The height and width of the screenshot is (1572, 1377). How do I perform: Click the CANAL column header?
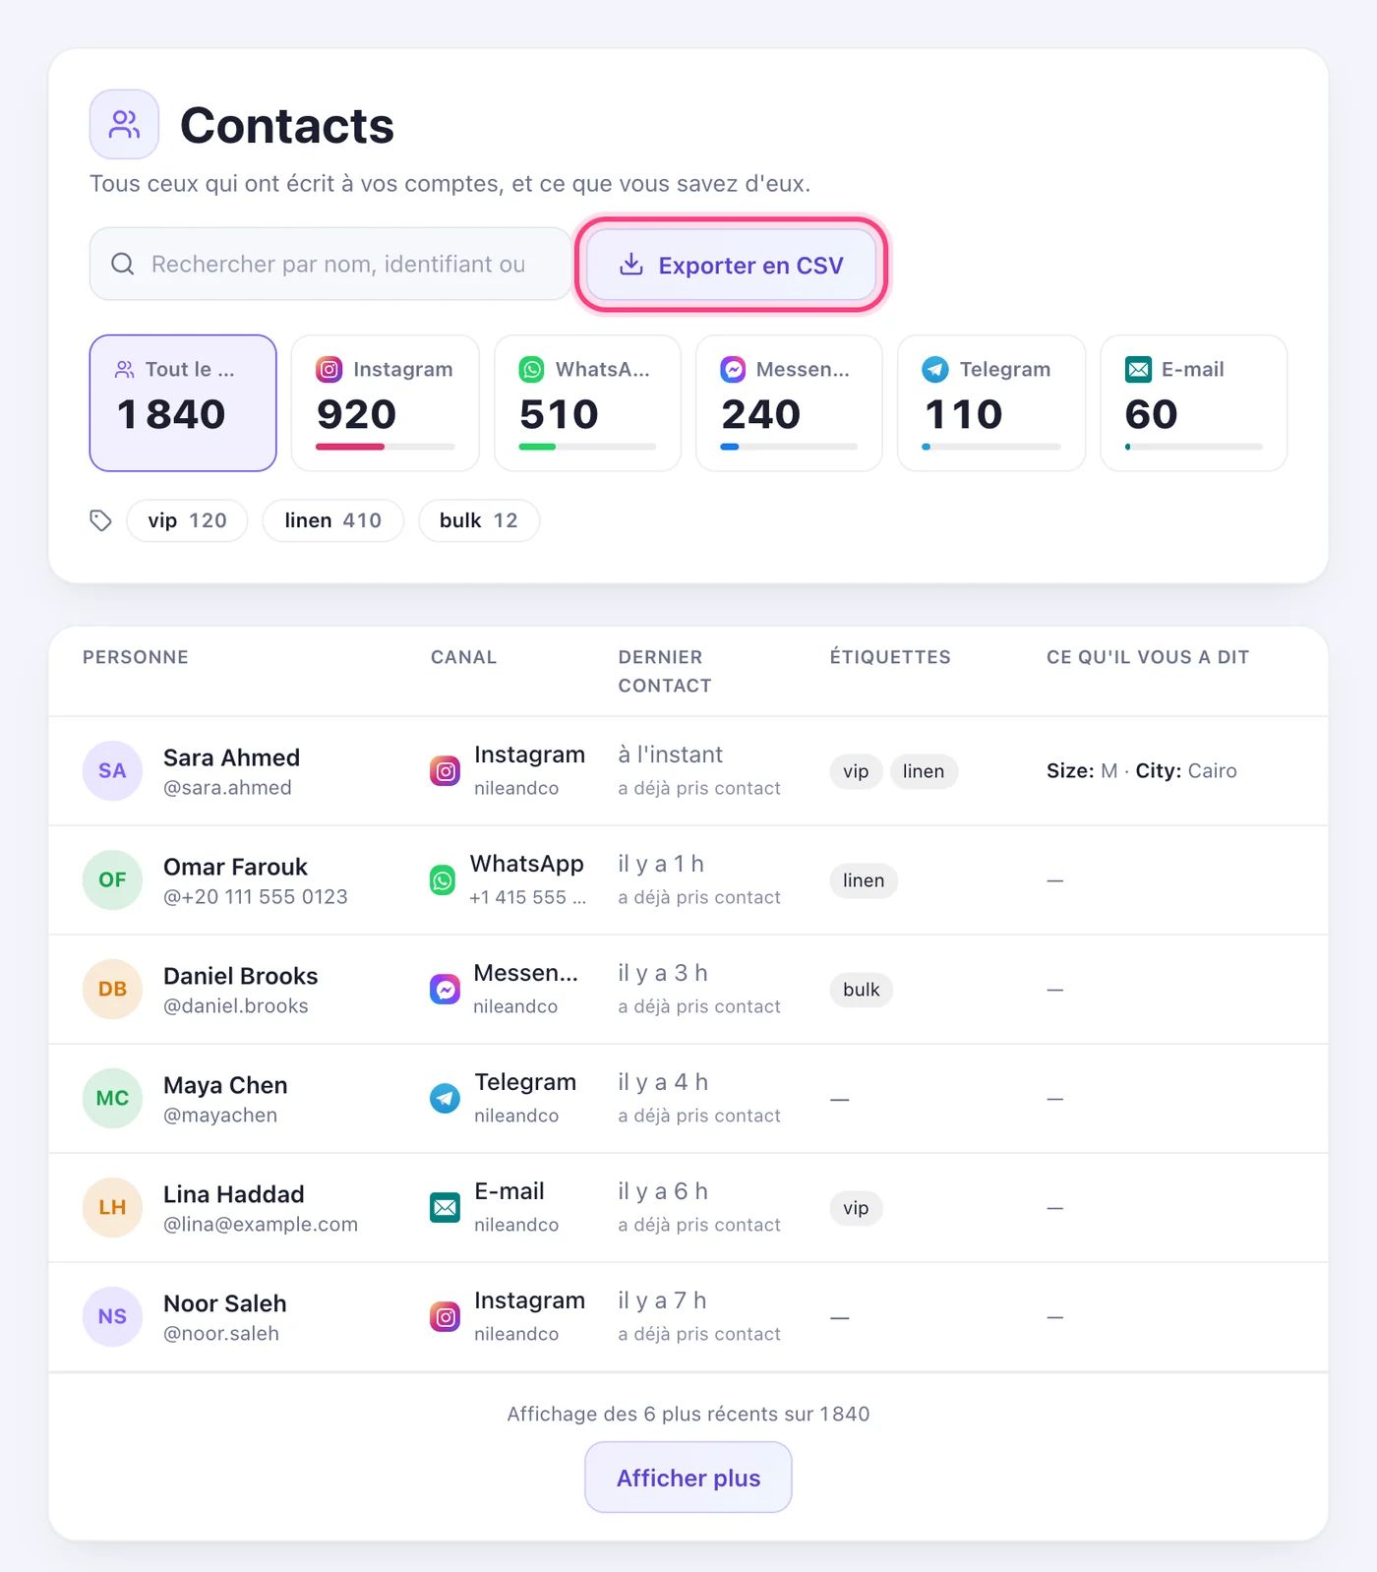click(x=463, y=657)
